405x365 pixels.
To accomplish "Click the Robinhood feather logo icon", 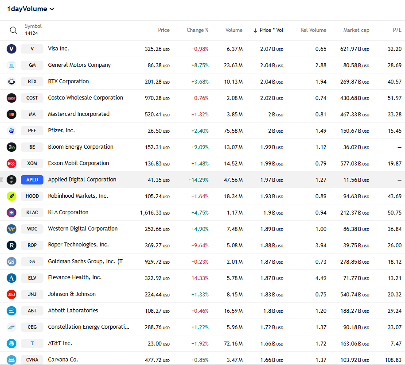I will click(x=12, y=196).
